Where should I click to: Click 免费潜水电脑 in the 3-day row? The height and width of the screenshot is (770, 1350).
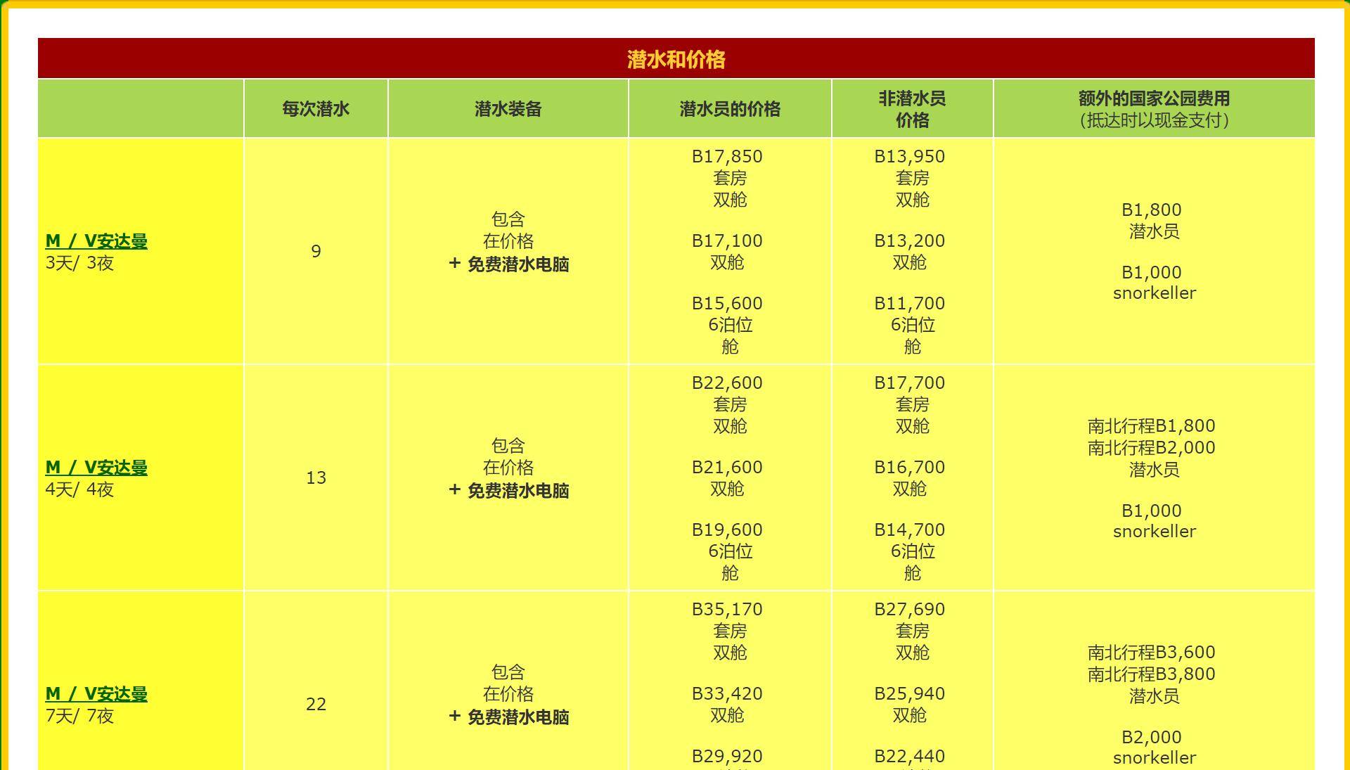click(518, 264)
